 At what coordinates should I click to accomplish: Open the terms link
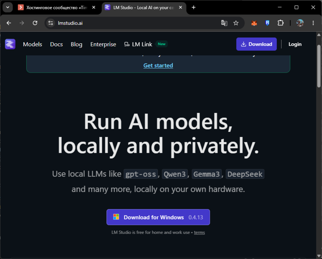[x=199, y=232]
